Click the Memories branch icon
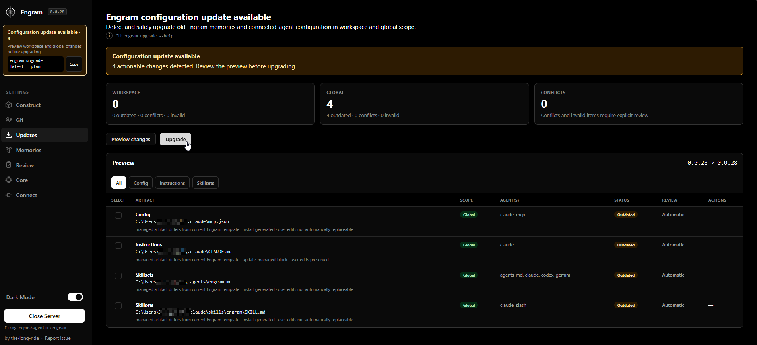The width and height of the screenshot is (757, 345). click(x=9, y=150)
